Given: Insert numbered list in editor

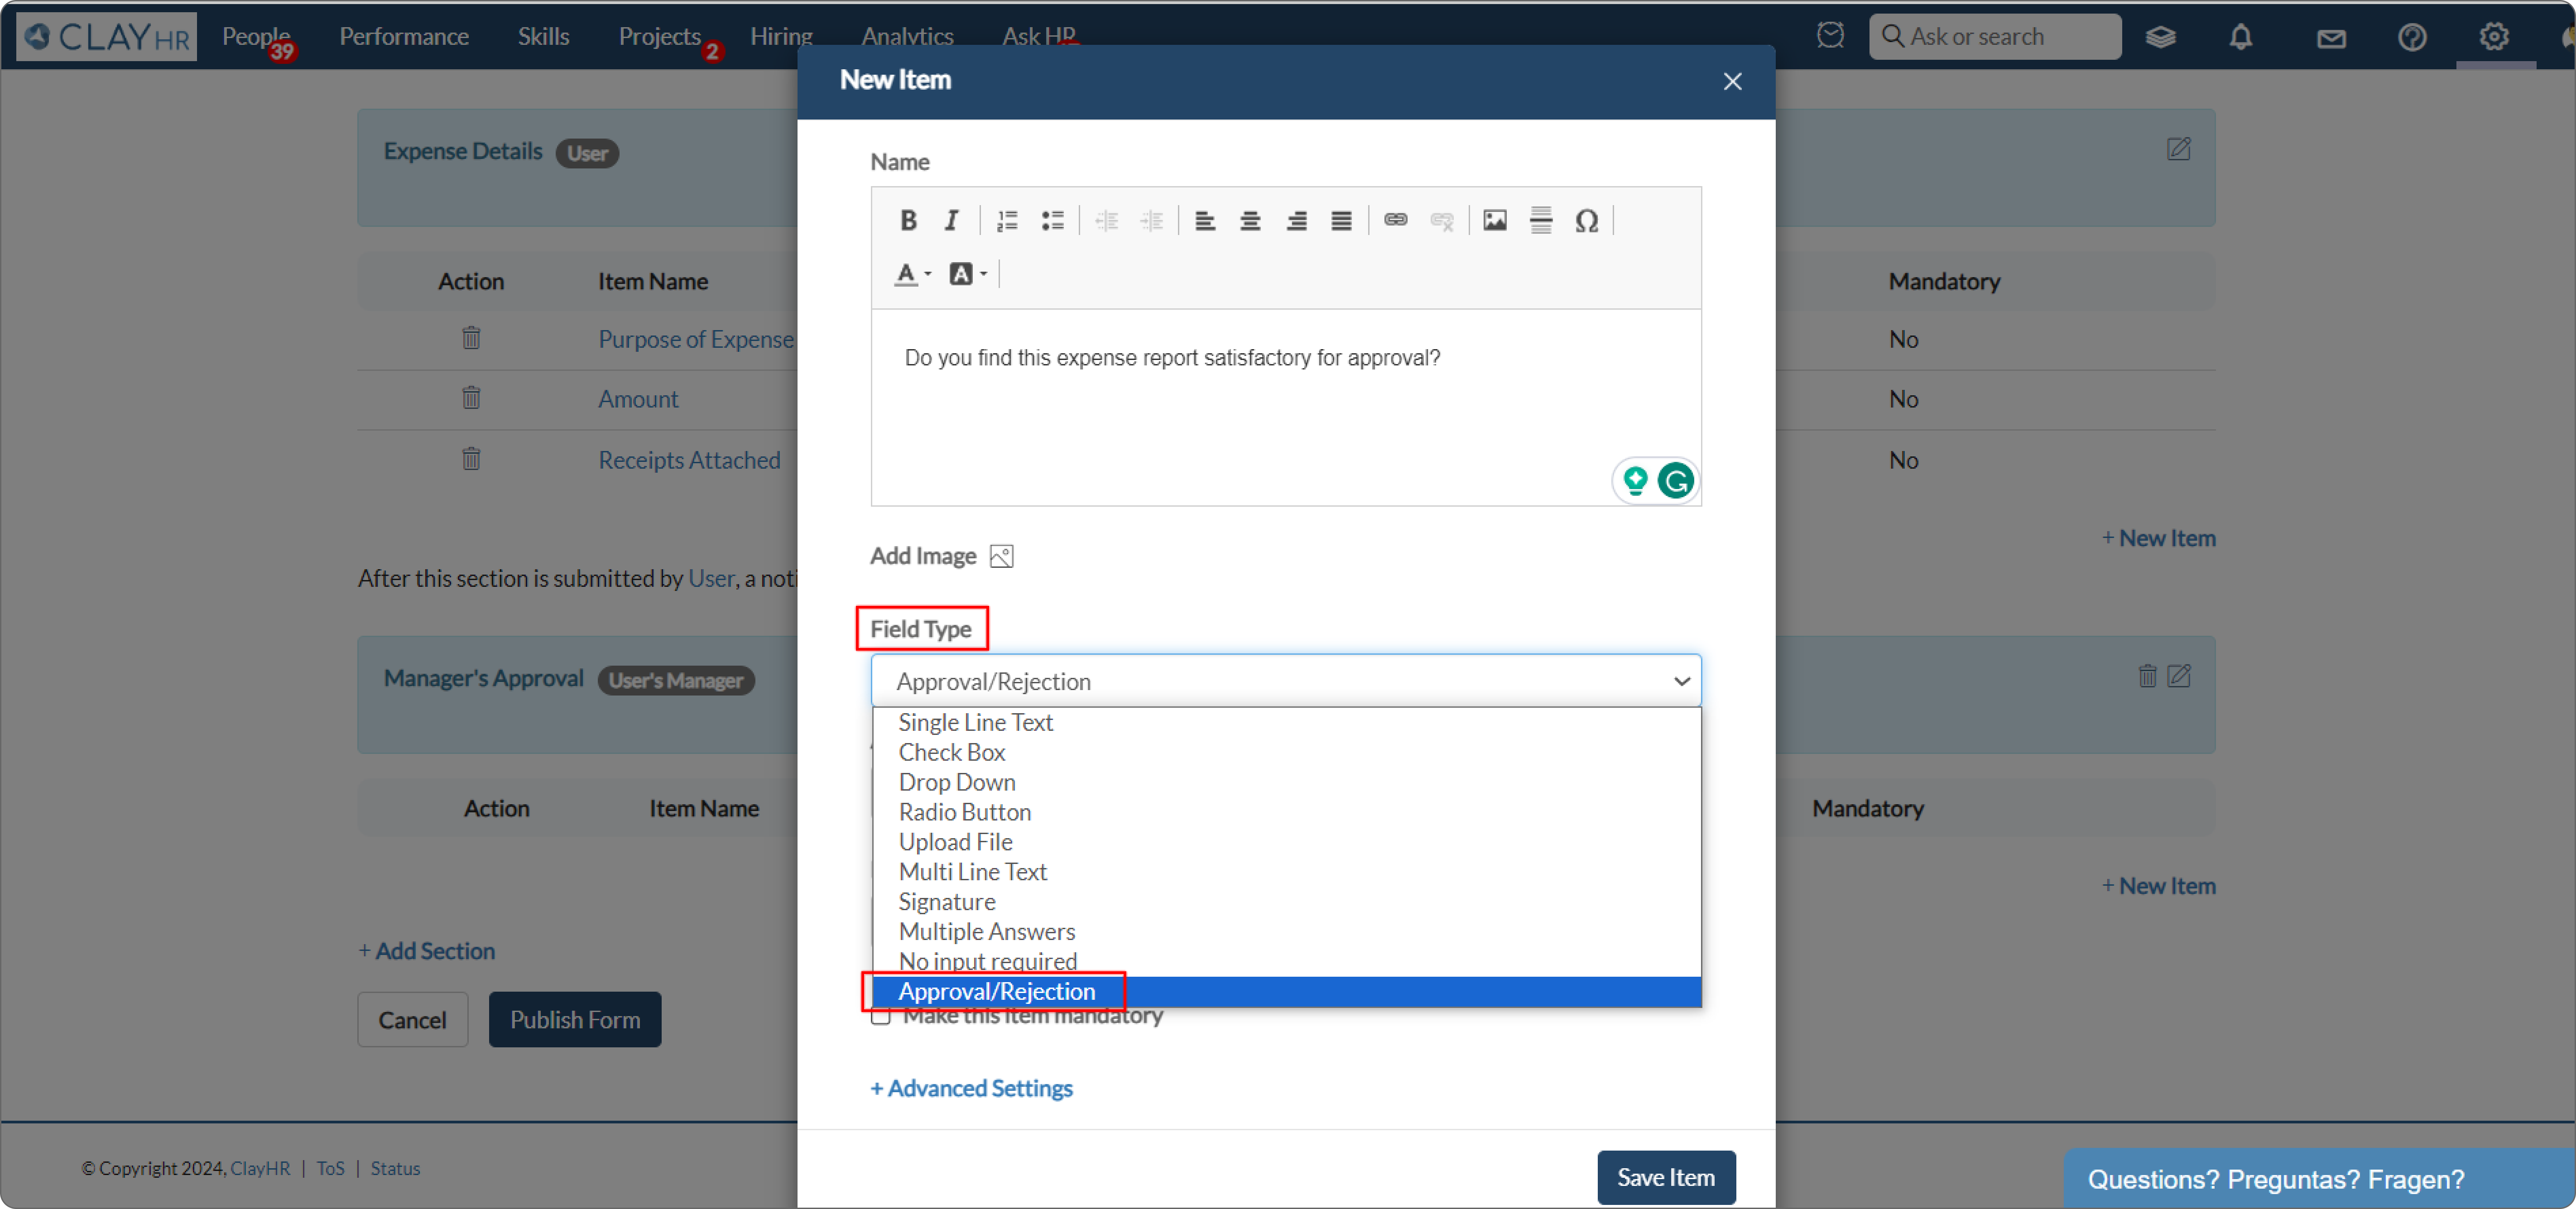Looking at the screenshot, I should [x=1007, y=220].
